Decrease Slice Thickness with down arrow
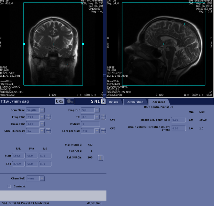Image resolution: width=214 pixels, height=206 pixels. 48,132
